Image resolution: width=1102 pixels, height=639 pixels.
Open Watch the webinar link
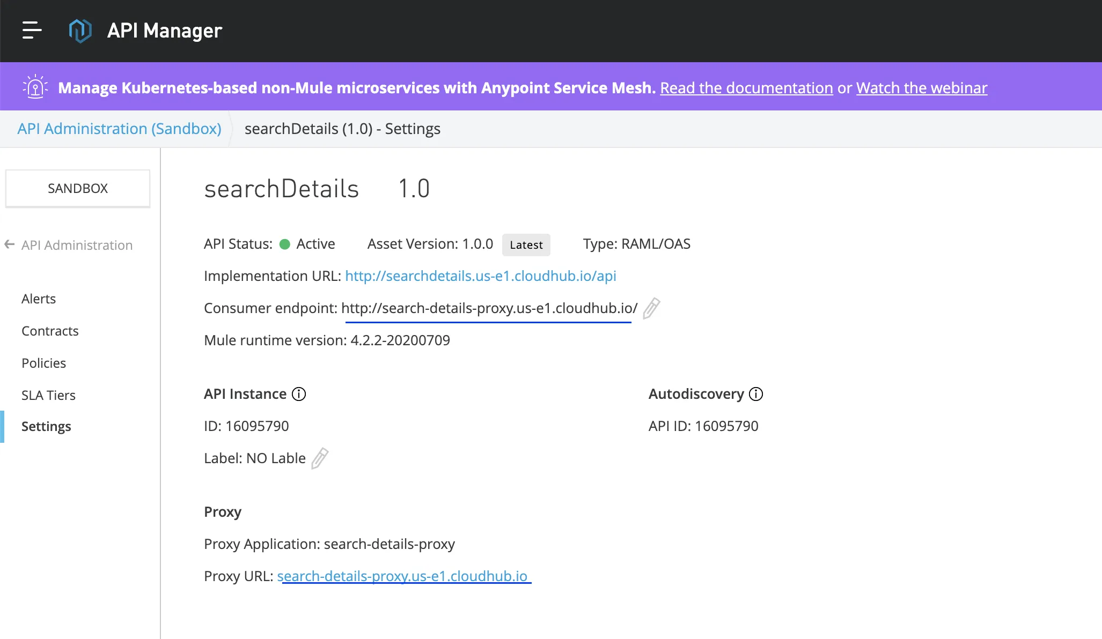coord(922,88)
